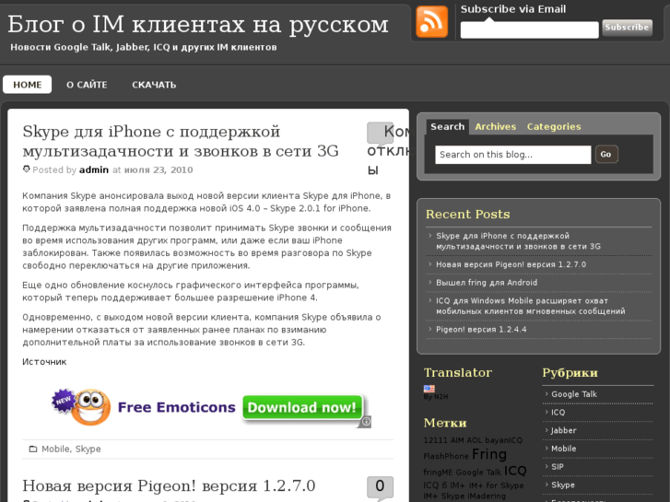Click the folder icon before Mobile, Skype
The image size is (670, 502).
pyautogui.click(x=33, y=449)
